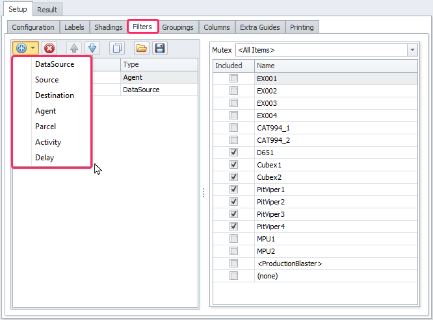Disable the PitViper3 checkbox

coord(233,214)
